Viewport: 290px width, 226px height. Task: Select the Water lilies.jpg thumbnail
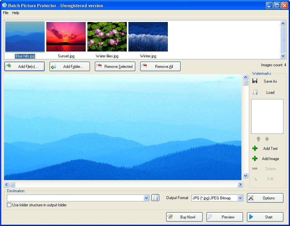point(107,37)
